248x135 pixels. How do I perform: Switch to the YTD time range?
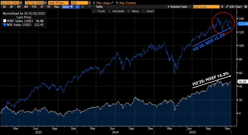34,7
